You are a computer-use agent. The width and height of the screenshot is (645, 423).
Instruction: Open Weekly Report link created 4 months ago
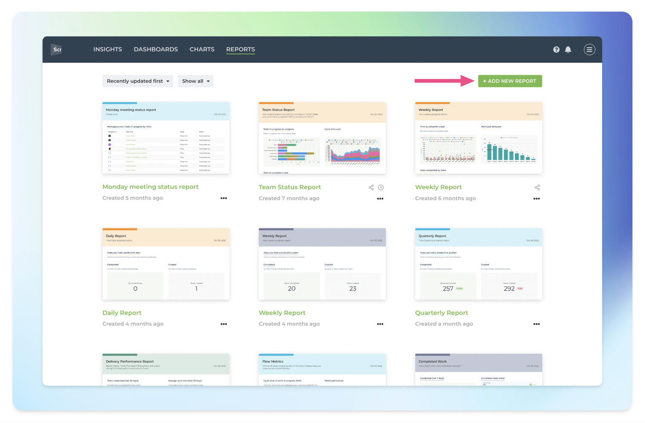point(282,313)
